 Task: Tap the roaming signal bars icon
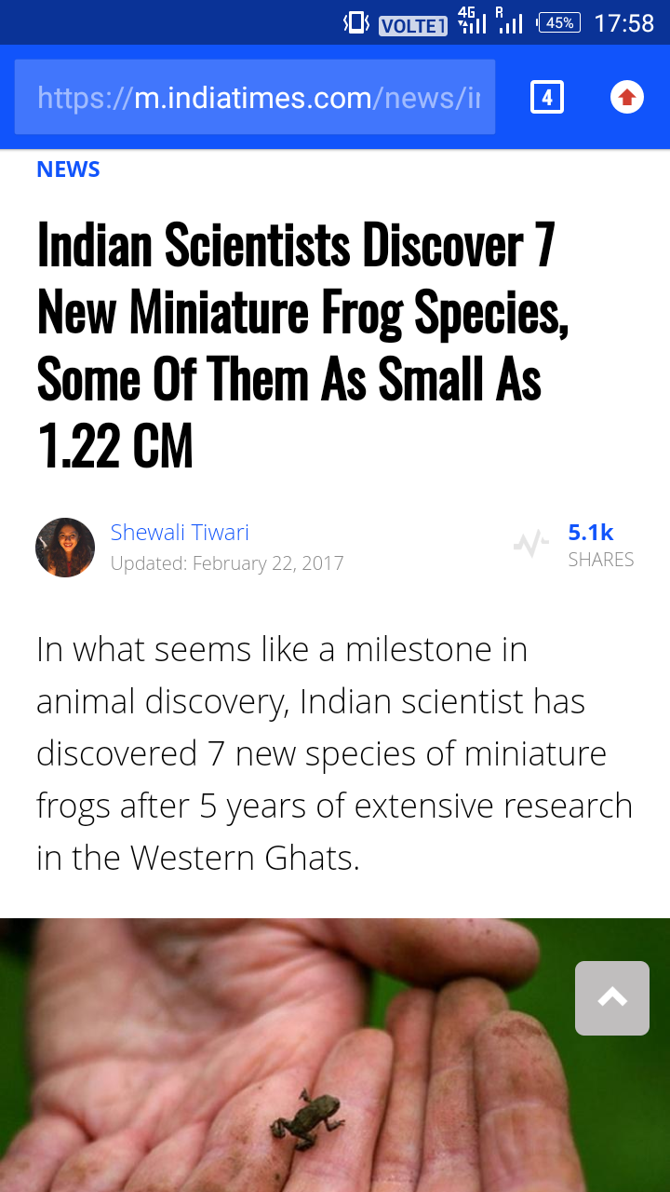(x=509, y=20)
